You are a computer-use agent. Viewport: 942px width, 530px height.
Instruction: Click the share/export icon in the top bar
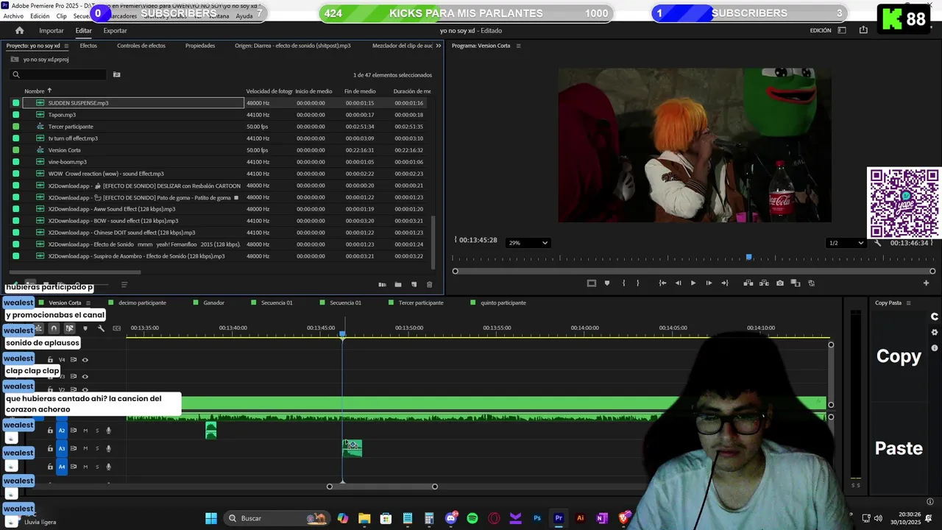pos(863,30)
